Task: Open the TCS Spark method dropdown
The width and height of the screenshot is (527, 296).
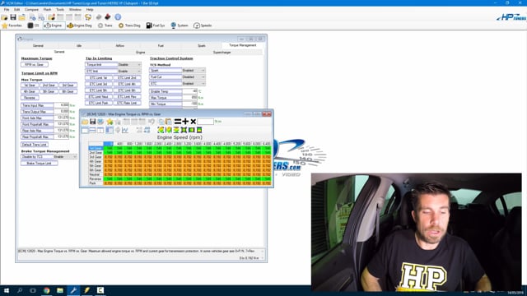Action: pyautogui.click(x=194, y=71)
